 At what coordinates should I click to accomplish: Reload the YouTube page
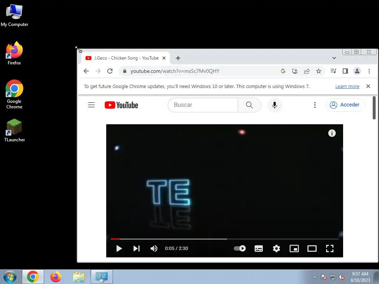pos(110,71)
